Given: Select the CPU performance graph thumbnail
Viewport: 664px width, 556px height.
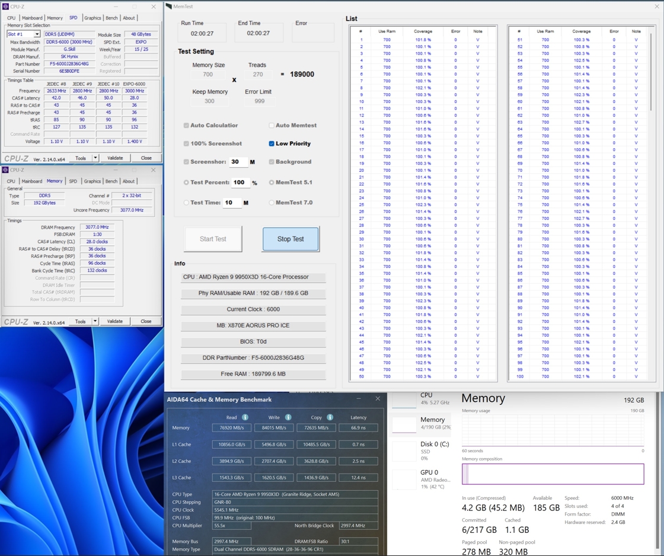Looking at the screenshot, I should point(404,400).
